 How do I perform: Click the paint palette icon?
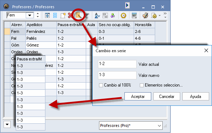click(x=146, y=15)
